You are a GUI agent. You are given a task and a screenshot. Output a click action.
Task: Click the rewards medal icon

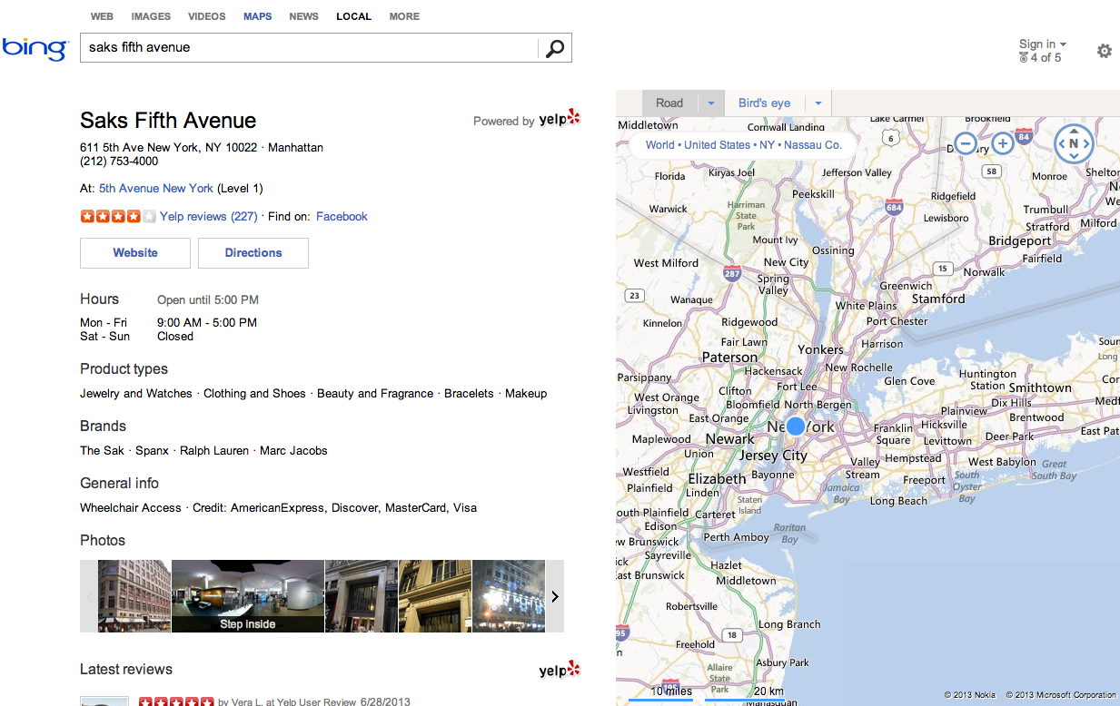tap(1024, 57)
